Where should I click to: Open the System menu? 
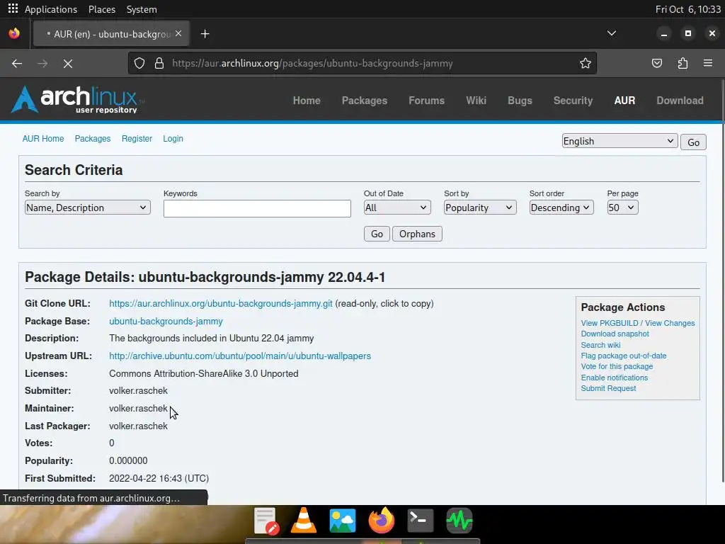tap(142, 9)
